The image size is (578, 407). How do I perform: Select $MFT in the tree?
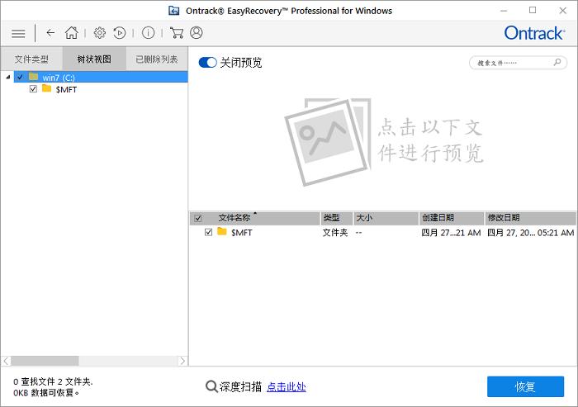(66, 90)
